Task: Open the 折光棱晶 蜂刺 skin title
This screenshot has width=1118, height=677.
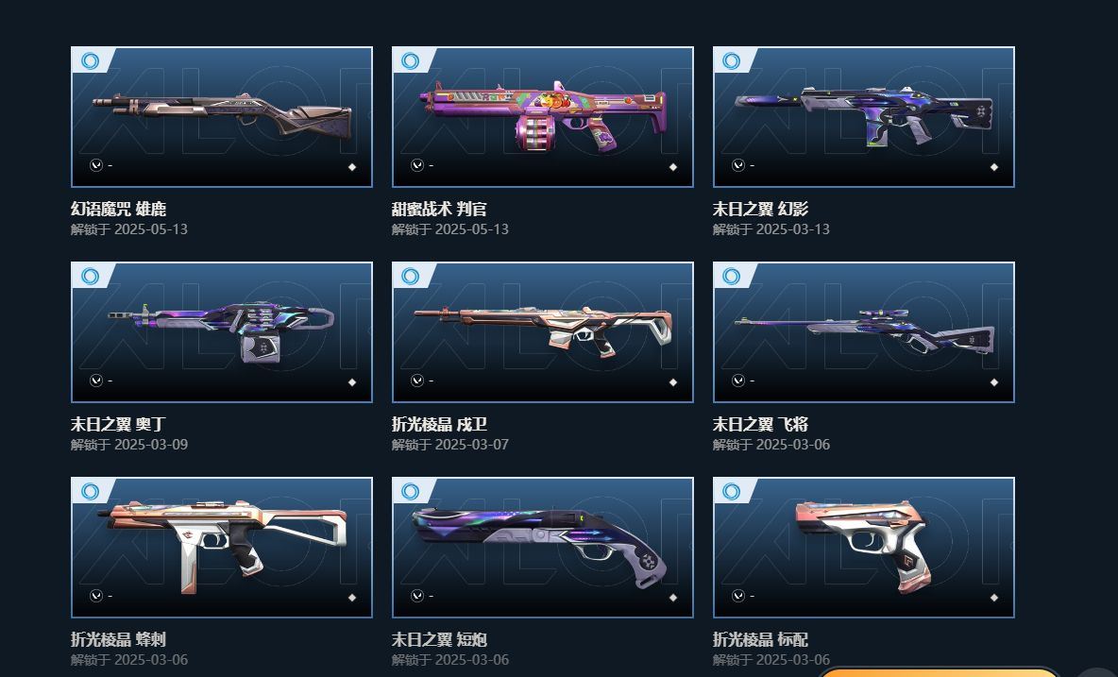Action: 118,639
